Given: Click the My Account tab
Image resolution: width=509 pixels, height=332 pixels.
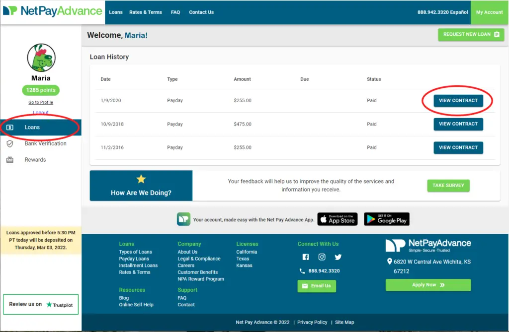Looking at the screenshot, I should coord(490,12).
